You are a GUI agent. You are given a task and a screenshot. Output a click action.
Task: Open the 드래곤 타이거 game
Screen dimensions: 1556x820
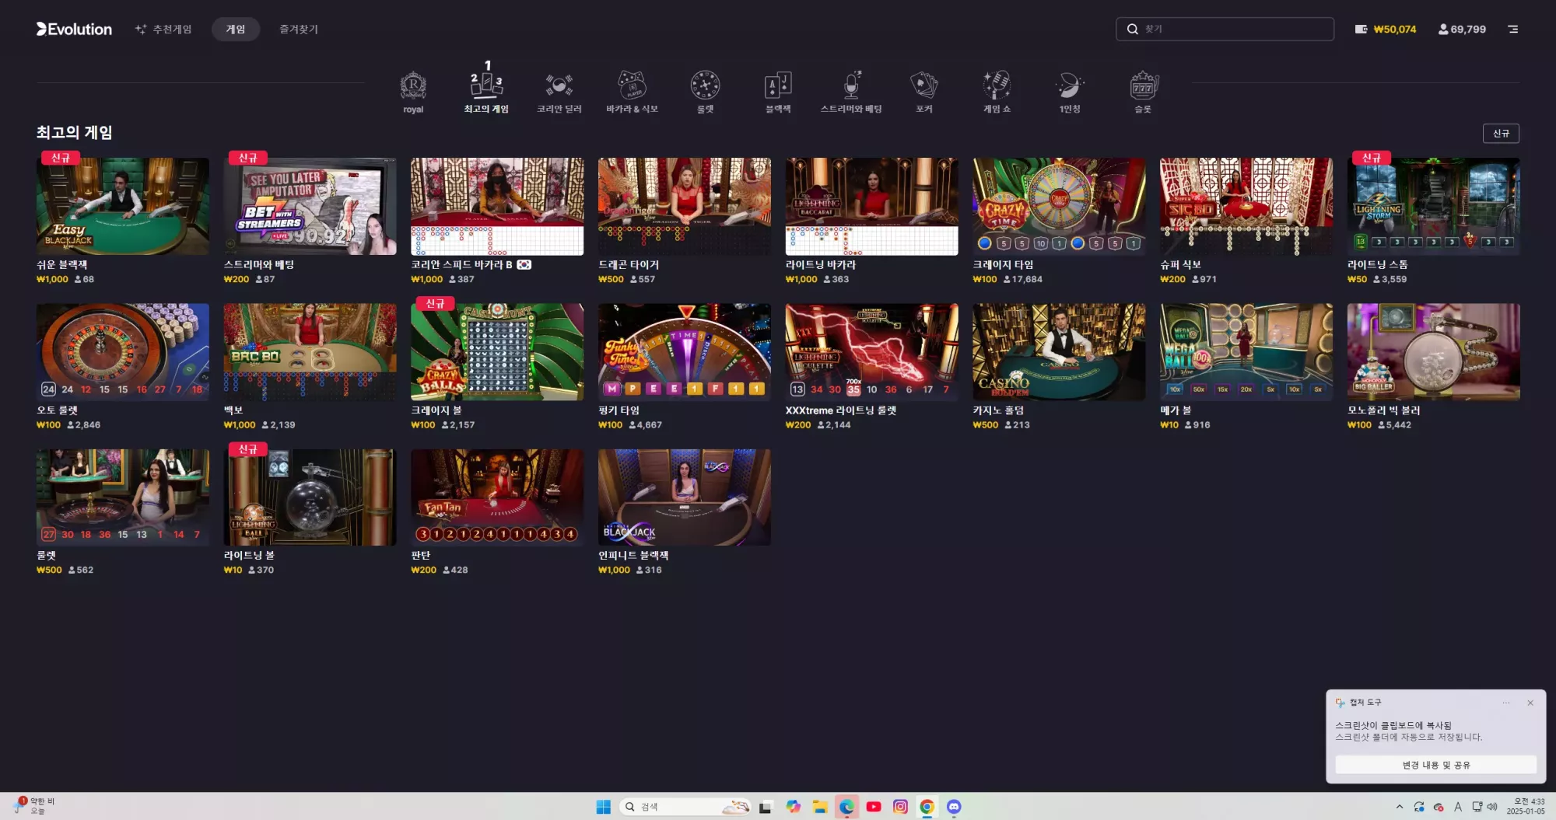pyautogui.click(x=685, y=206)
